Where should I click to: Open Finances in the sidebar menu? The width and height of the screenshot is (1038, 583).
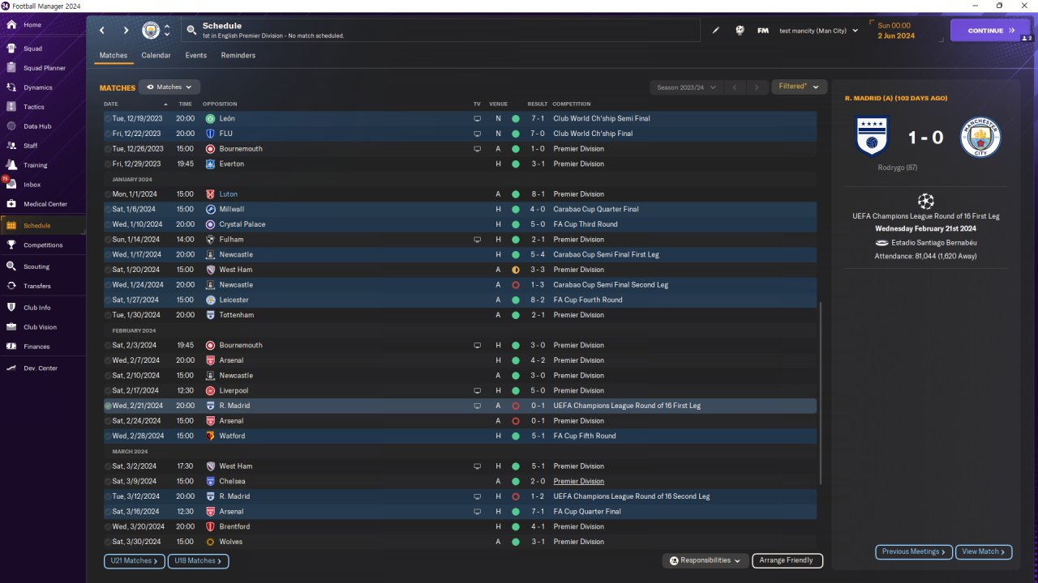[x=36, y=347]
